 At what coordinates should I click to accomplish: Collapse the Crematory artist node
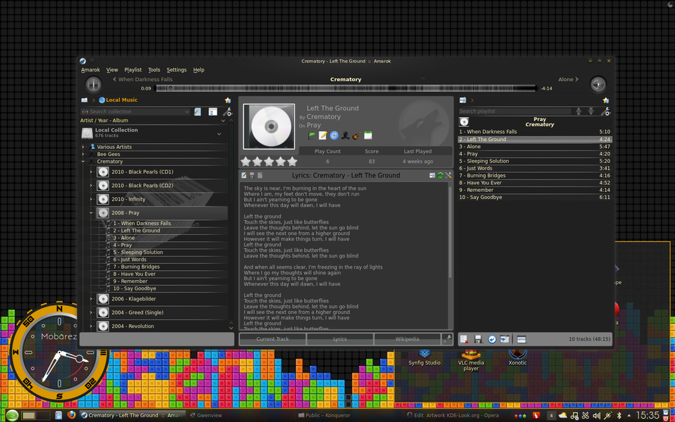[83, 161]
